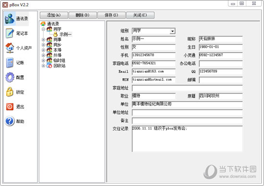Click the 关闭(C) button
The width and height of the screenshot is (264, 186).
[x=140, y=15]
